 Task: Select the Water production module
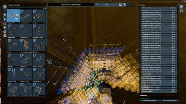point(14,46)
